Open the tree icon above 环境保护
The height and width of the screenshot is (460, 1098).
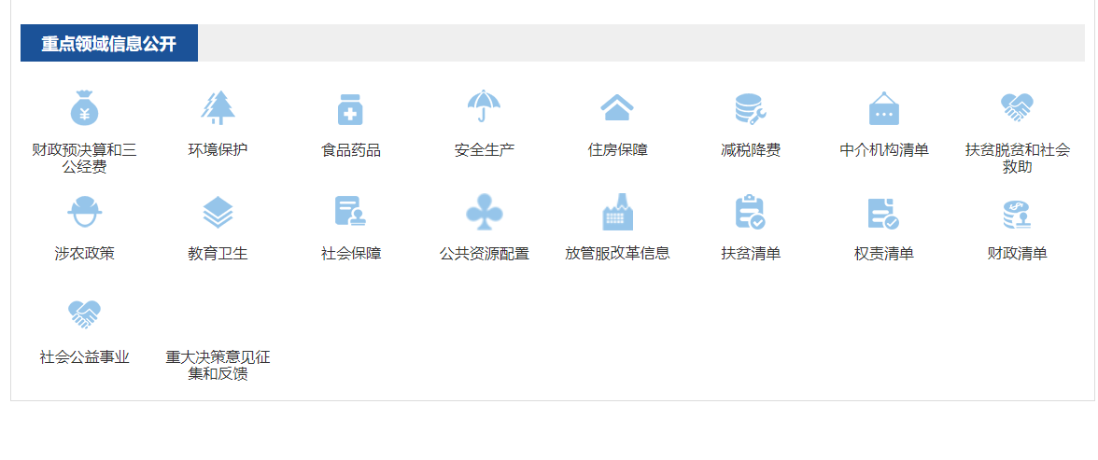pyautogui.click(x=218, y=108)
